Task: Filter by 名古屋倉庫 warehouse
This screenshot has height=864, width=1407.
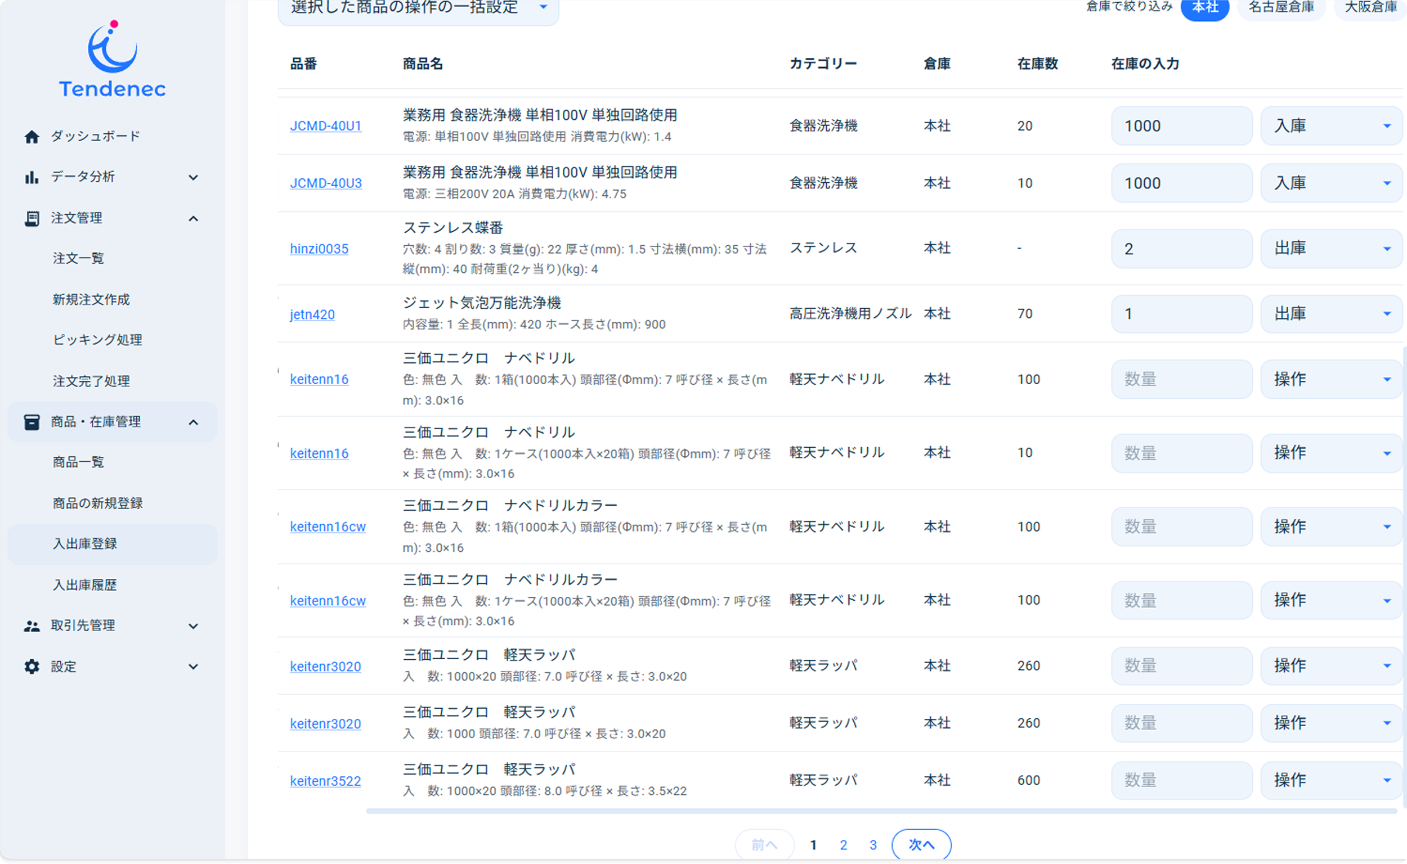Action: point(1280,7)
